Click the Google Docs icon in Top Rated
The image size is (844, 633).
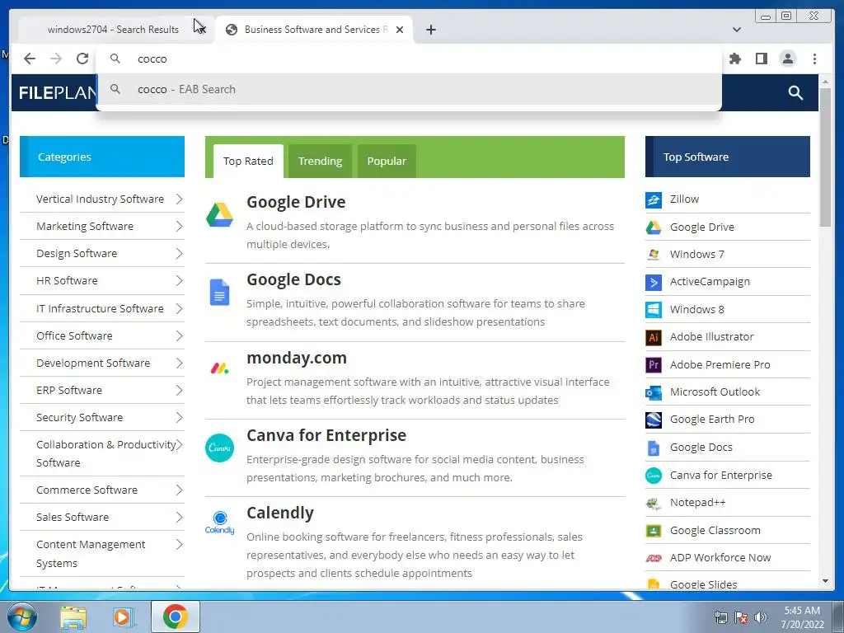click(219, 293)
